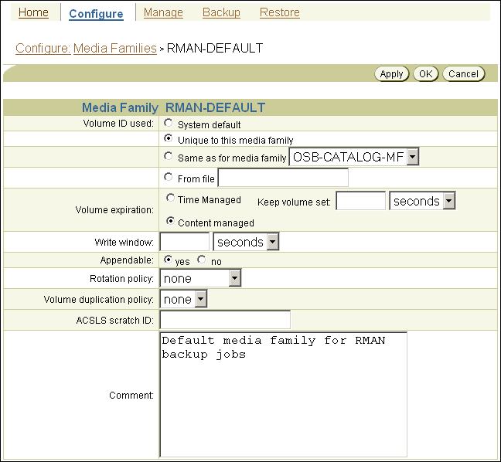Click the Comment label
Screen dimensions: 501x462
coord(131,395)
